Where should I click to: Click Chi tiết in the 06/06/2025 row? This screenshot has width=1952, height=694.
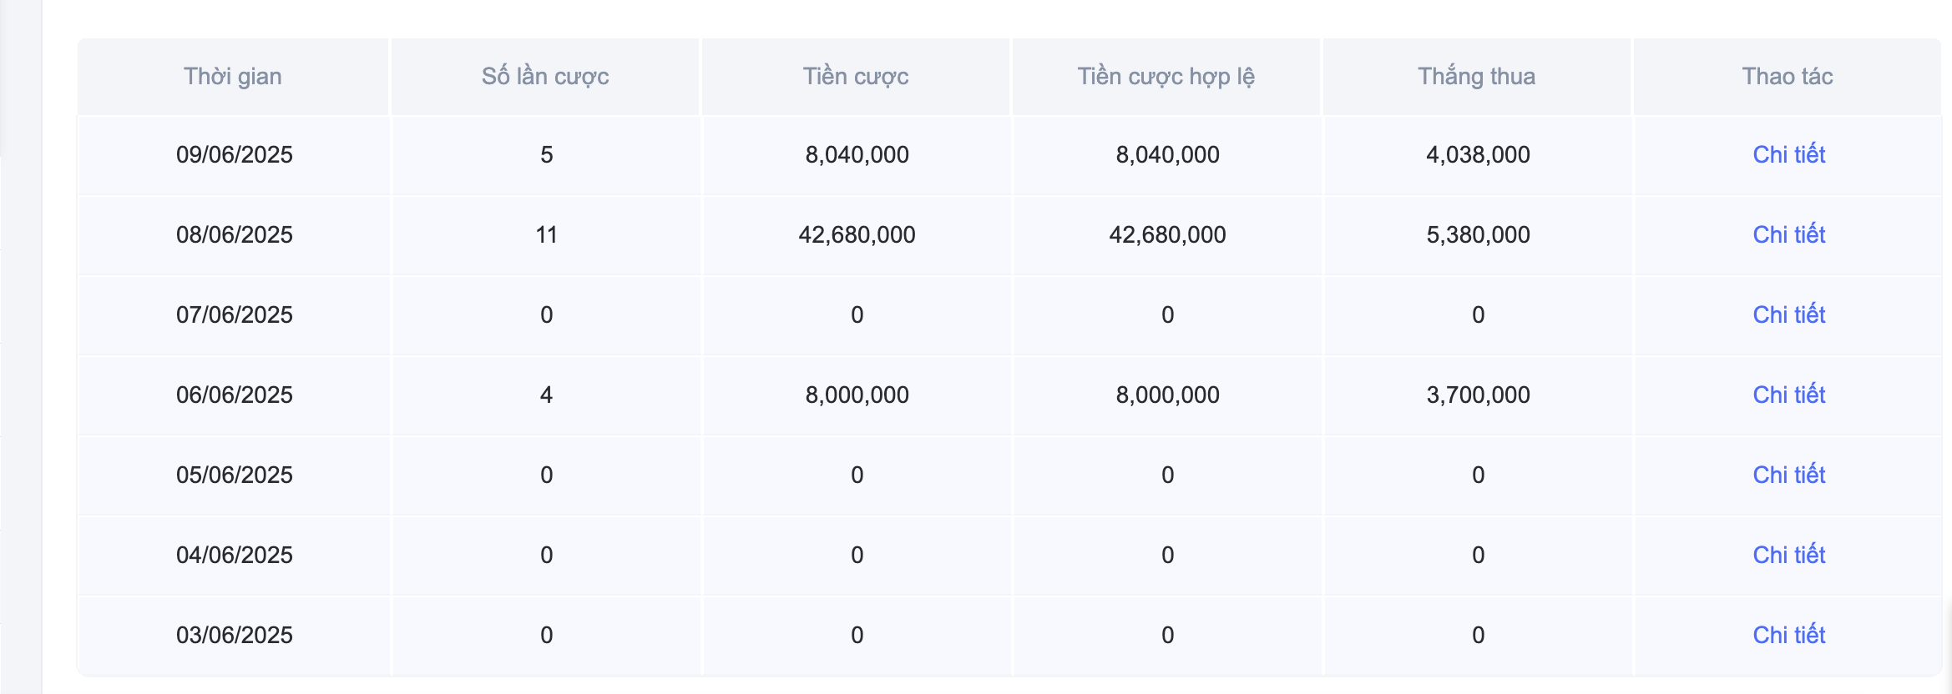1788,395
